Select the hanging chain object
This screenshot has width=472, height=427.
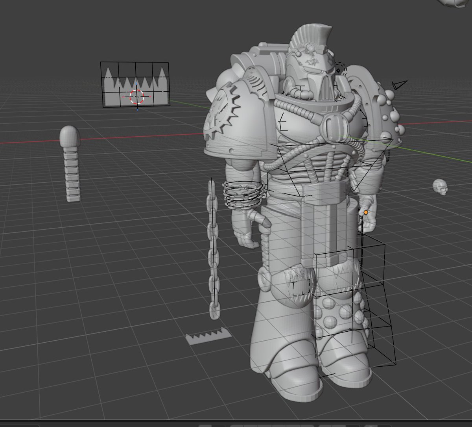pos(213,249)
